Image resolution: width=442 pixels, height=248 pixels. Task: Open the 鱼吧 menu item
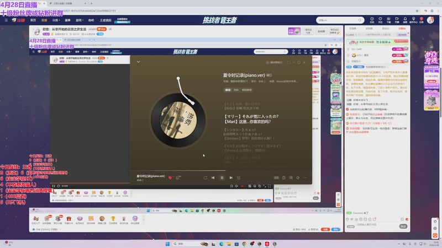91,20
